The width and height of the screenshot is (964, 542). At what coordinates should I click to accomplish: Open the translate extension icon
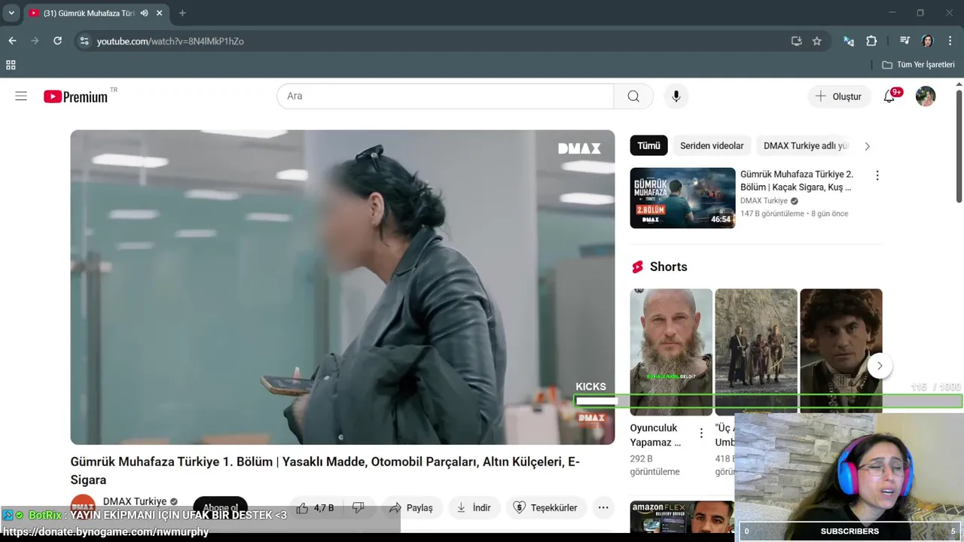849,41
